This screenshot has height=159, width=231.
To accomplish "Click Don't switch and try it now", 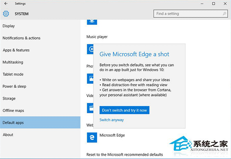I will tap(124, 110).
